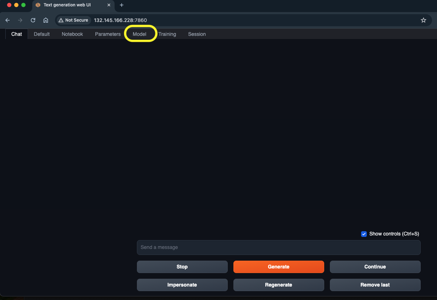Screen dimensions: 437x300
Task: Reload the current page
Action: click(x=33, y=20)
